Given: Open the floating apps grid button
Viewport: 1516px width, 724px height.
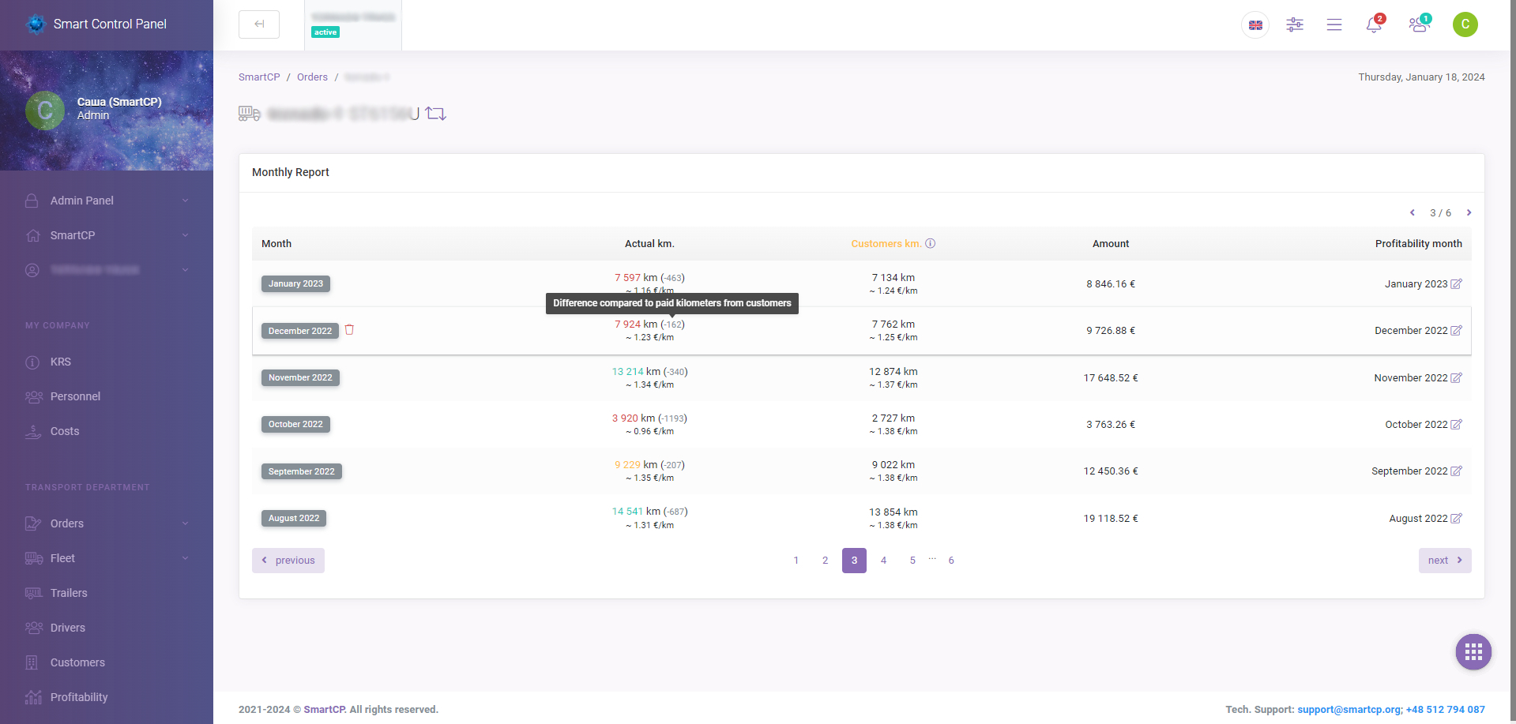Looking at the screenshot, I should (x=1473, y=652).
